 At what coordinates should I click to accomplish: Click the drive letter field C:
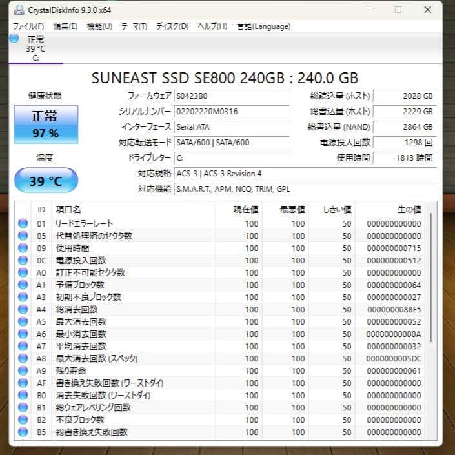point(232,158)
